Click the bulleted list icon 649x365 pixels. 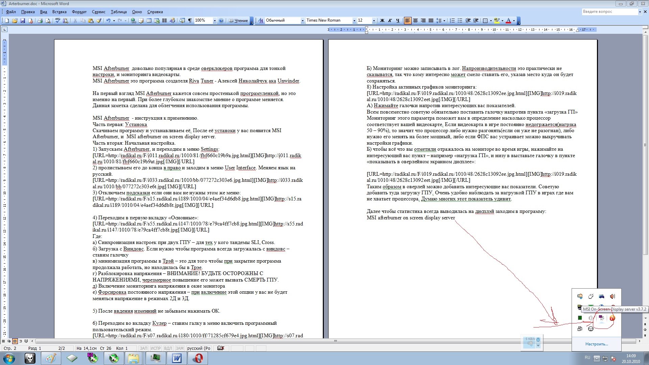(x=460, y=21)
